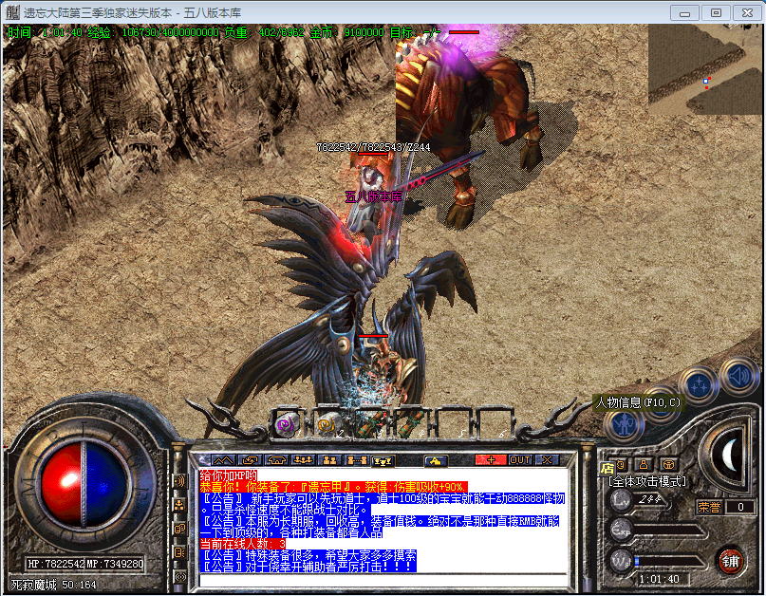The height and width of the screenshot is (596, 766).
Task: Click the 经验 experience status text at top
Action: (154, 32)
